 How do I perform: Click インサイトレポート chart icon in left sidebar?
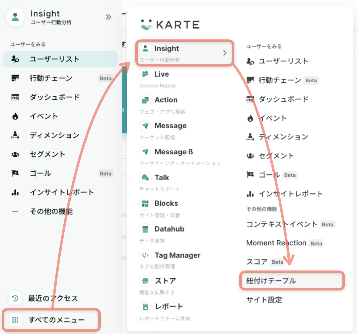15,192
